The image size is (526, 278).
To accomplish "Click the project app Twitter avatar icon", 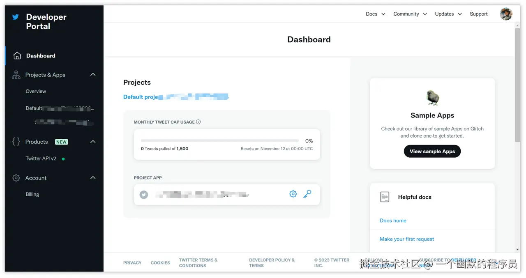I will tap(144, 195).
